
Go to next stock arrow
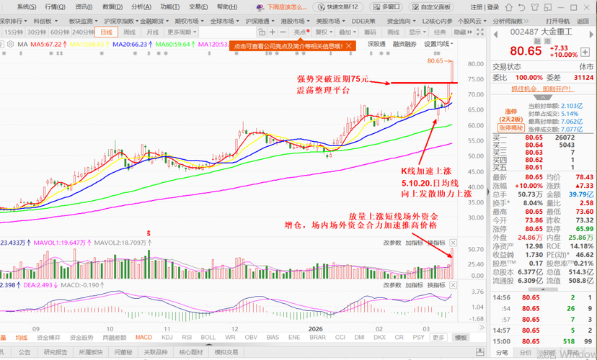(x=591, y=35)
